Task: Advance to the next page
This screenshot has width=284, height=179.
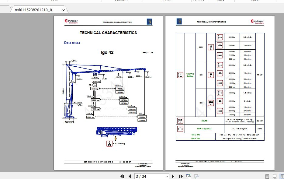Action: point(173,176)
